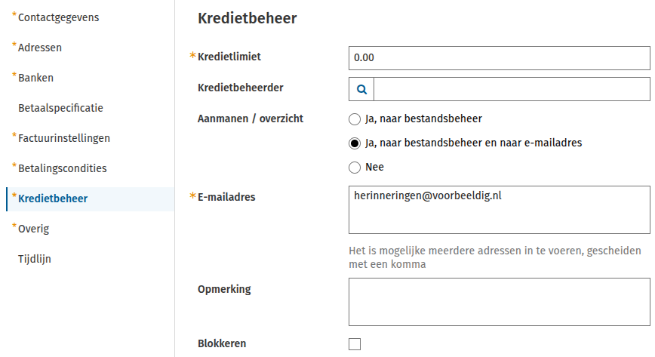655x357 pixels.
Task: Click the Aanmanen / overzicht label
Action: tap(251, 118)
